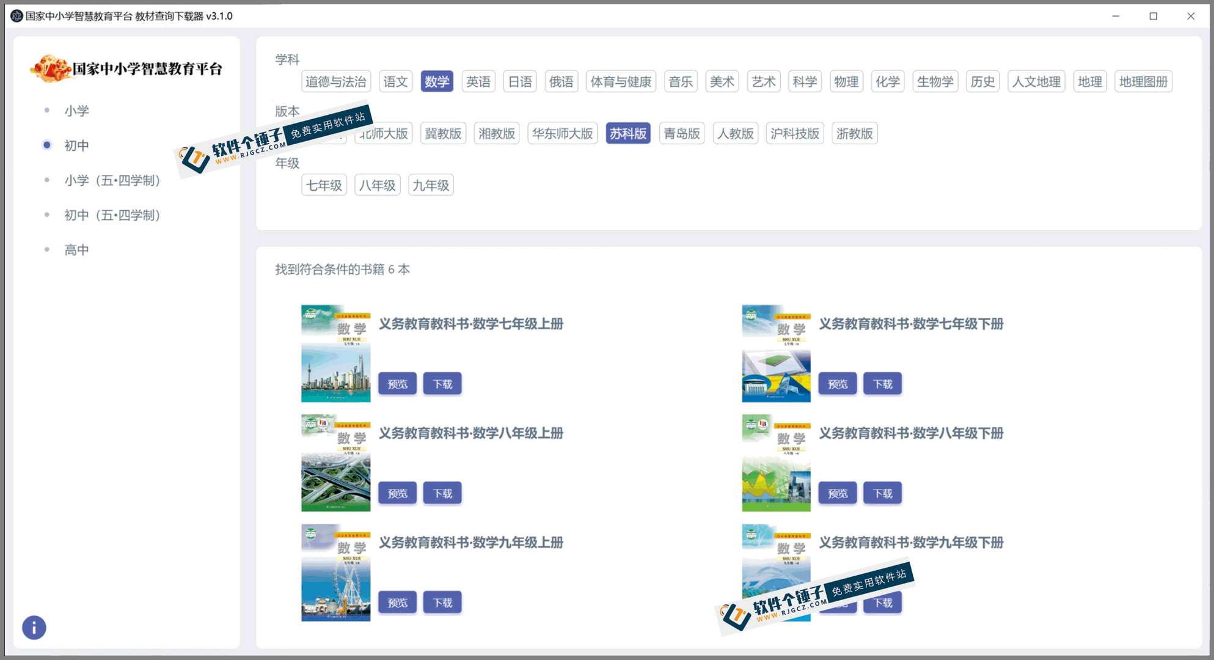Choose the 艺术 subject tag

coord(764,81)
